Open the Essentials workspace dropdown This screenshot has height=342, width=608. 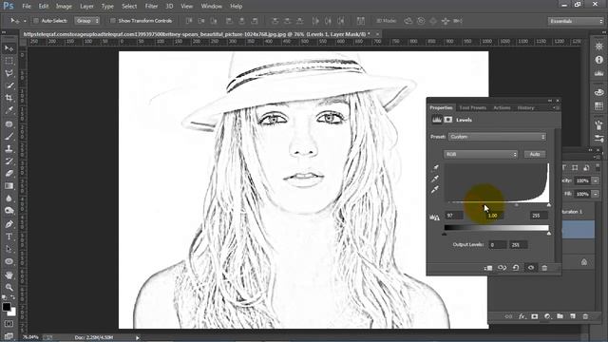click(576, 21)
